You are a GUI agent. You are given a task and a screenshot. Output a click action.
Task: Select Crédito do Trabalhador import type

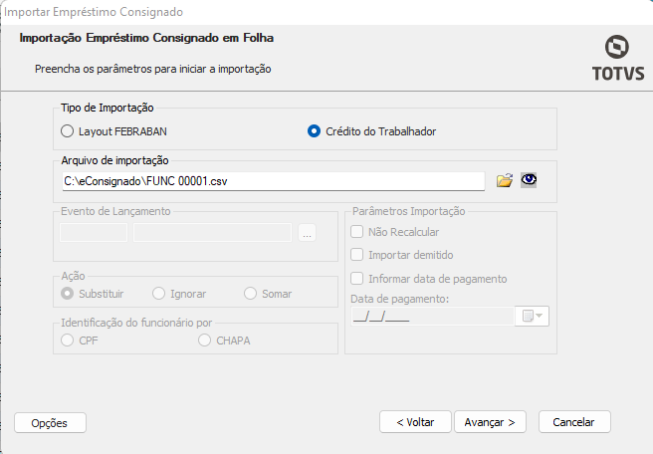315,130
